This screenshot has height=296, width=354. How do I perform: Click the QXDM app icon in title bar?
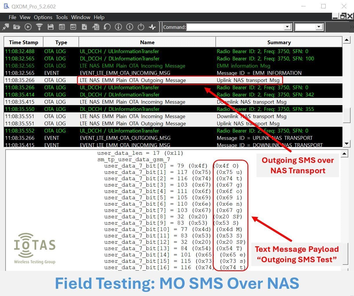[x=6, y=6]
